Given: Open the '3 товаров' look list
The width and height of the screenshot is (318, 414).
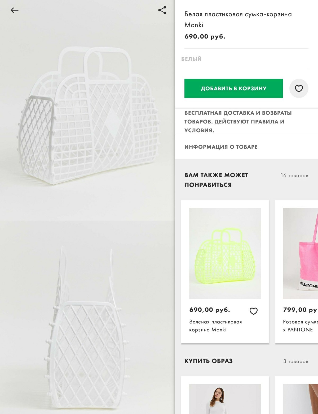Looking at the screenshot, I should [x=296, y=361].
